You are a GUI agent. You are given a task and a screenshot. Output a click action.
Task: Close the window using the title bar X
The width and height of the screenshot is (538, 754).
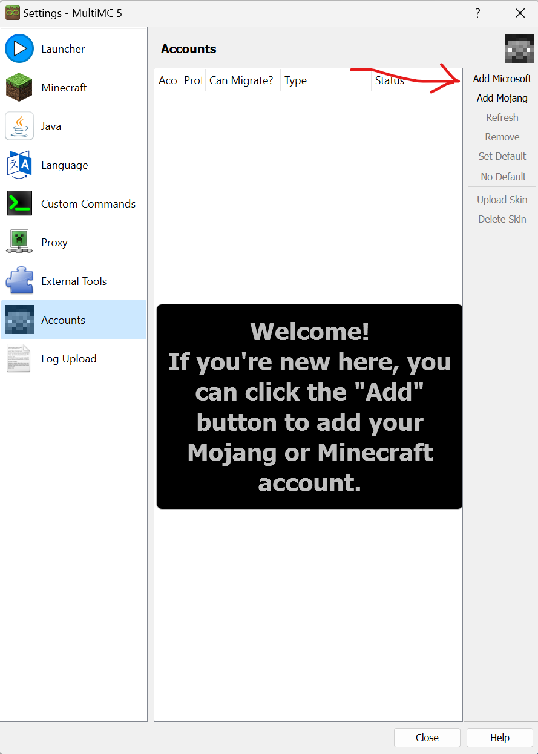click(519, 13)
